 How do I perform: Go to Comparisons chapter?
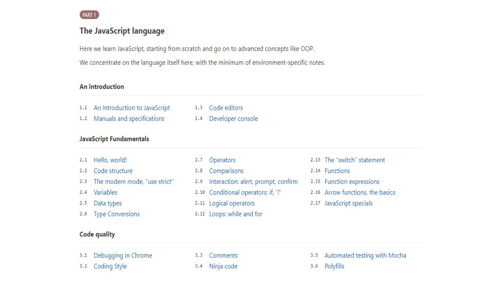226,171
